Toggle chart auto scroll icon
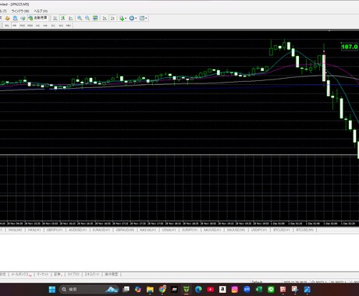The width and height of the screenshot is (359, 296). (105, 18)
